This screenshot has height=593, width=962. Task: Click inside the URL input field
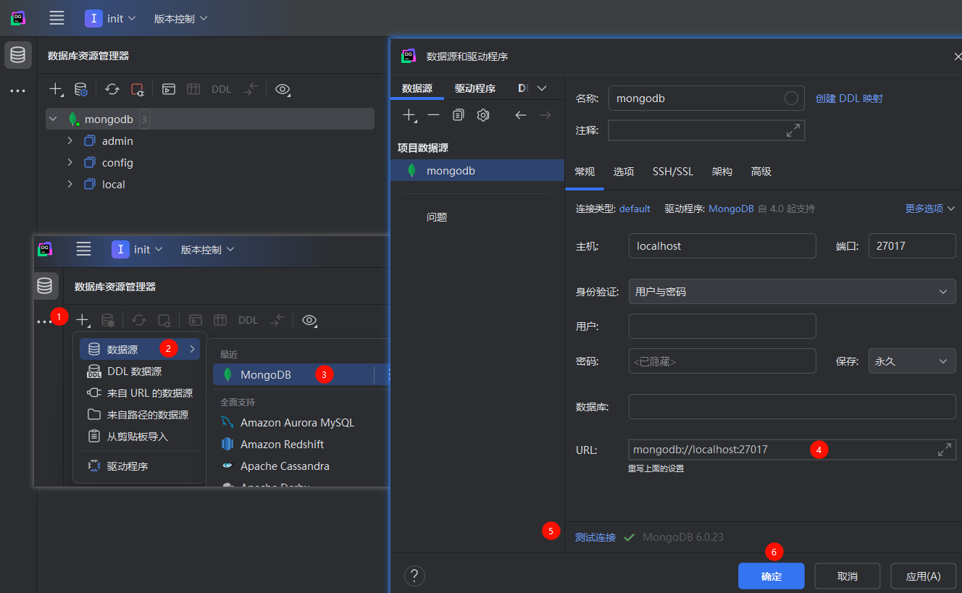click(724, 449)
